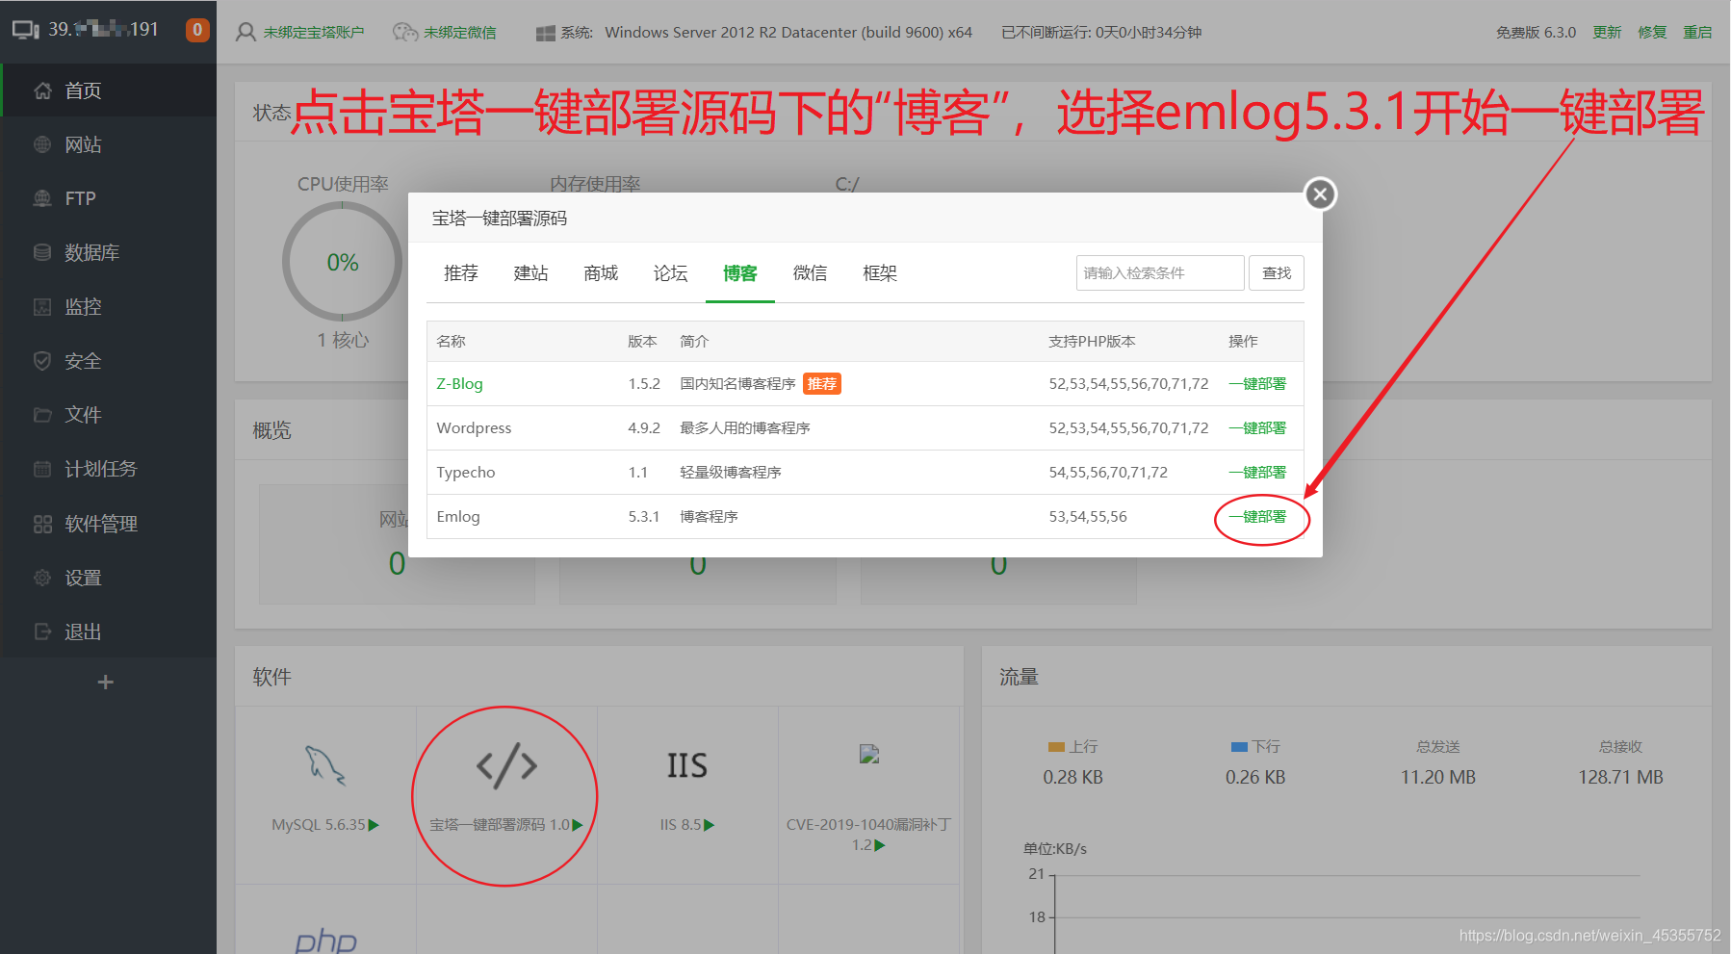Click the 免费版 6.3.0 version text

pyautogui.click(x=1536, y=33)
